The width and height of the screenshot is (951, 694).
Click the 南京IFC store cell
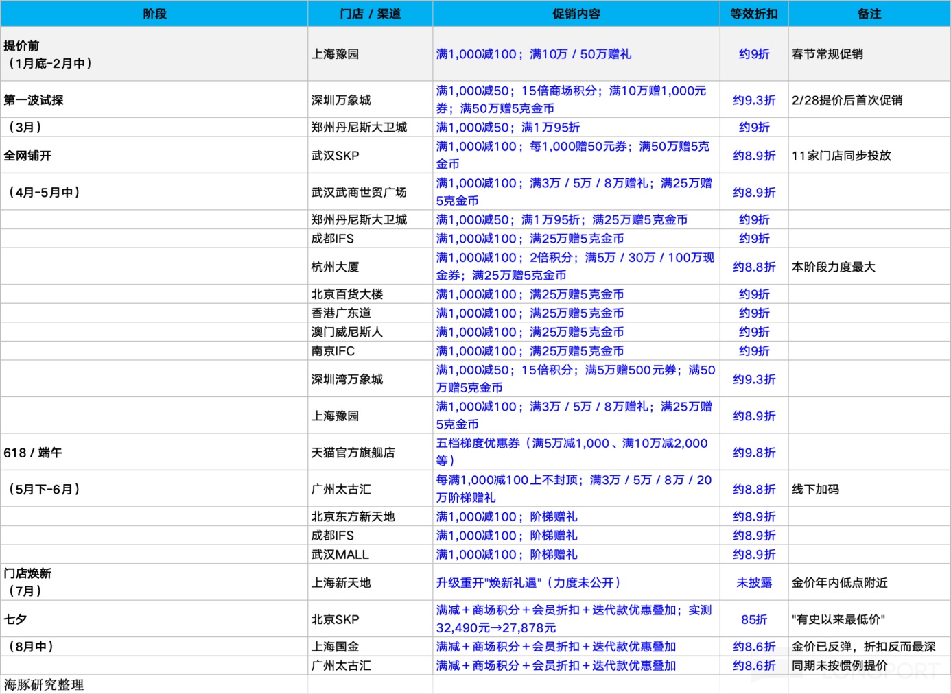pyautogui.click(x=371, y=350)
